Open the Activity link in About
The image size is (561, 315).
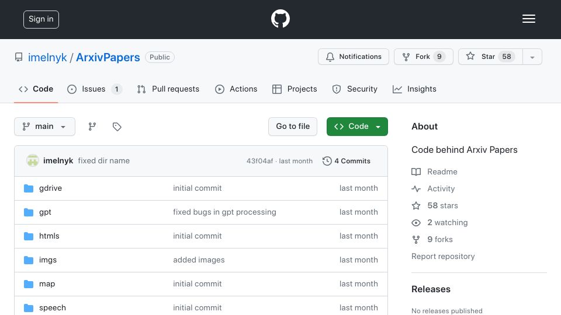[x=441, y=188]
